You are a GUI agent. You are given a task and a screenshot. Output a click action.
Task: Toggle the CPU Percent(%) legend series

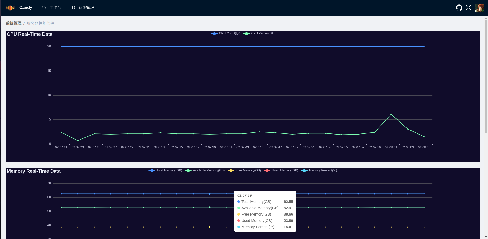(x=259, y=33)
